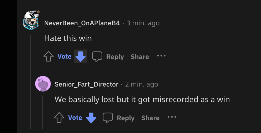Upvote the "Hate this win" comment
The width and height of the screenshot is (261, 133).
click(x=49, y=56)
